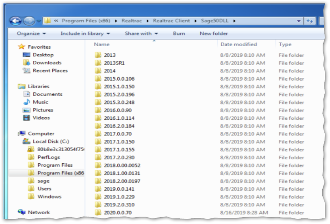Select the 2017.1.0.155 folder name

[119, 149]
